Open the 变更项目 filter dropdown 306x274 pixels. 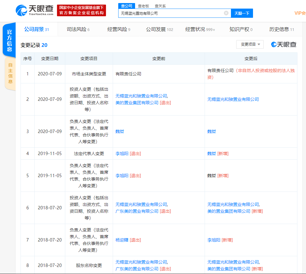tap(250, 44)
